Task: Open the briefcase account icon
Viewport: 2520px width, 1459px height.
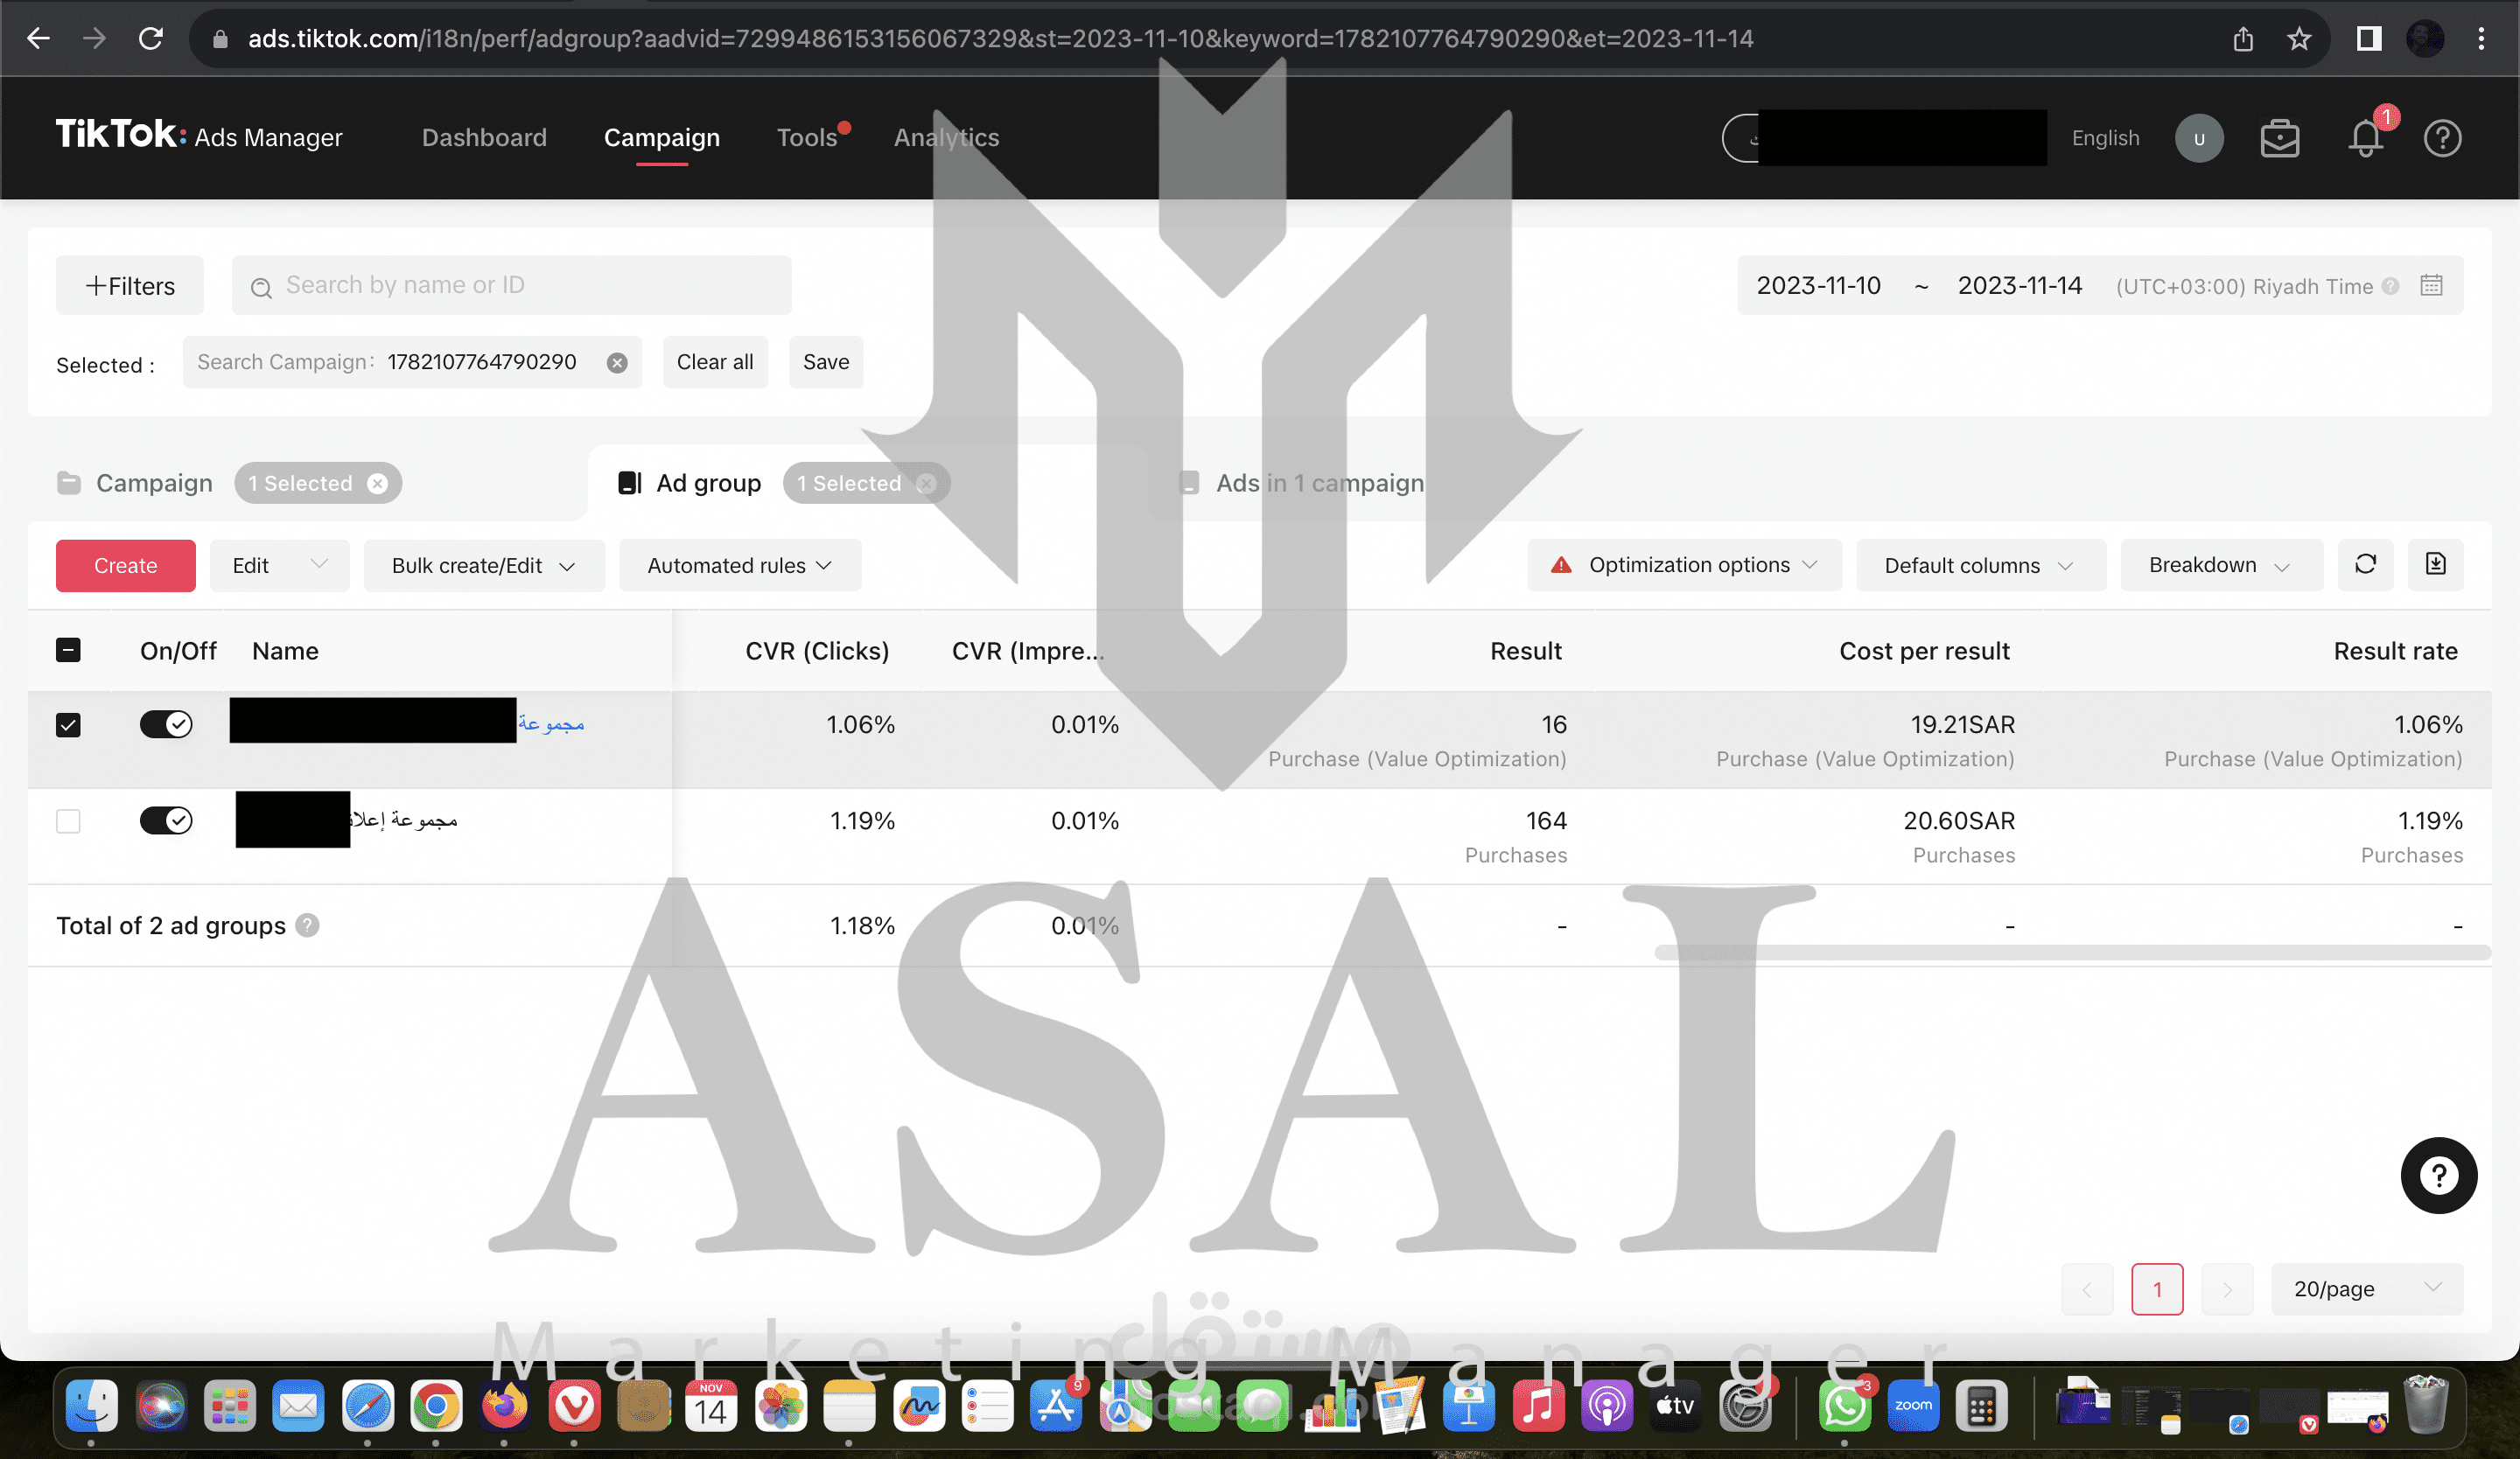Action: 2280,138
